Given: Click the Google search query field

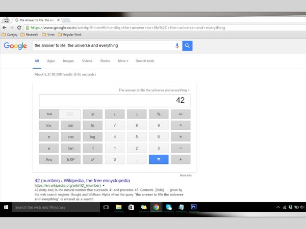Looking at the screenshot, I should pos(102,46).
